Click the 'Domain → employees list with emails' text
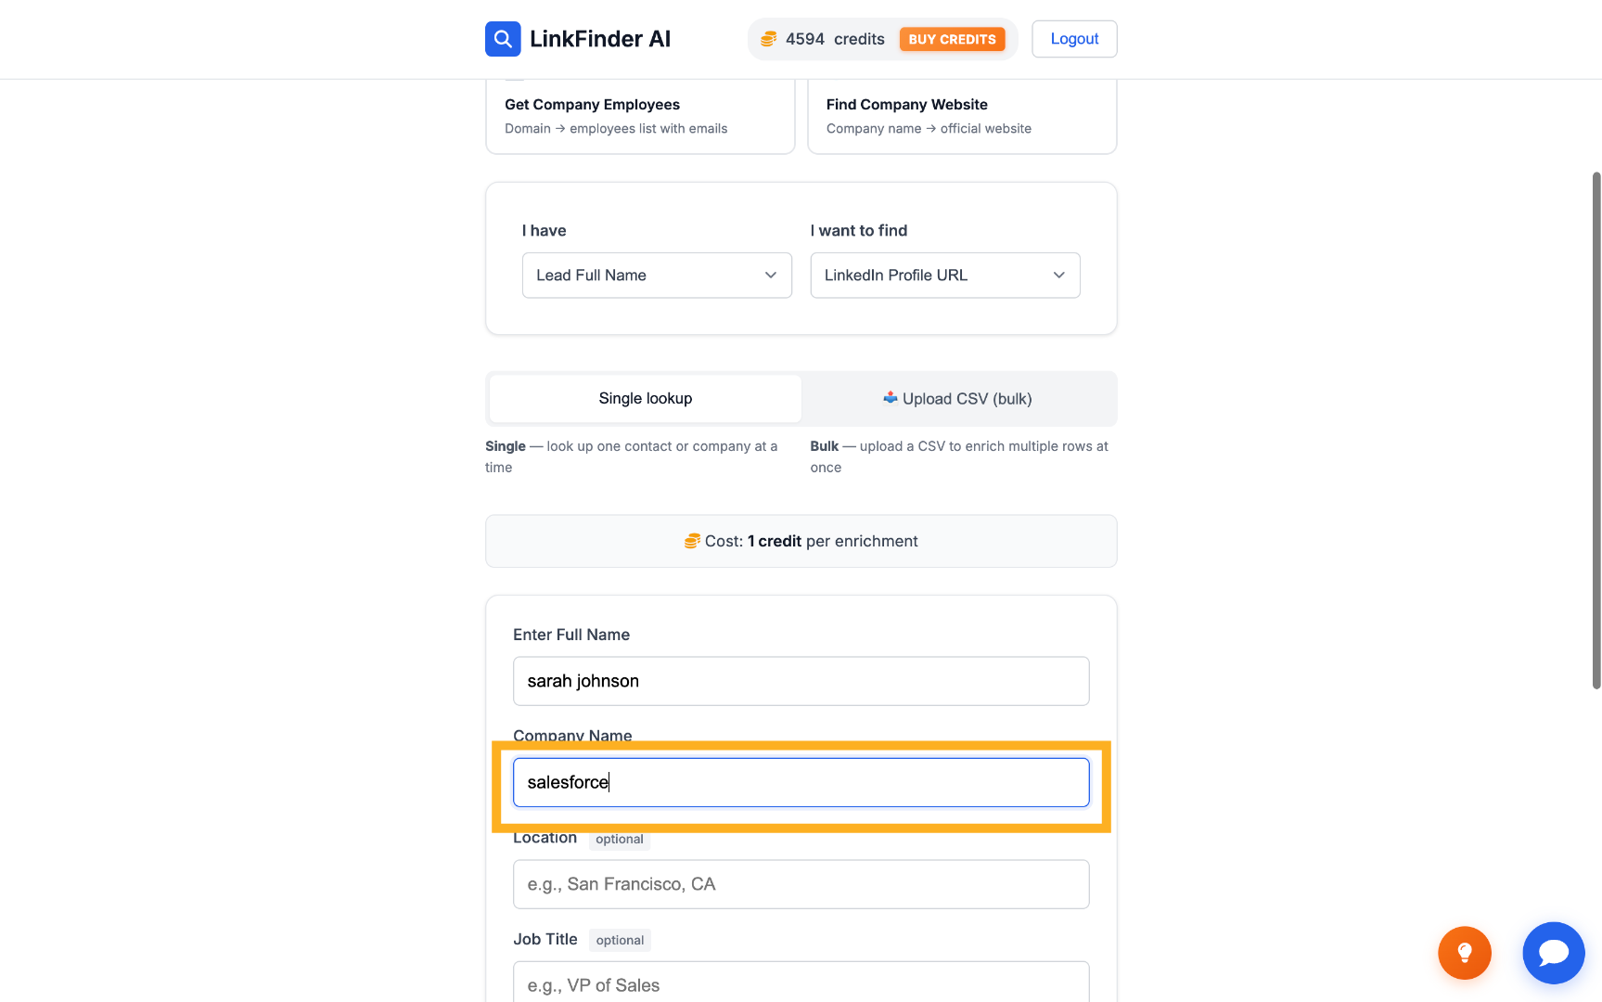 point(616,129)
